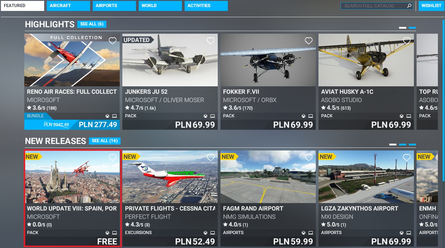The height and width of the screenshot is (248, 445).
Task: See all 16 New Releases
Action: point(105,141)
